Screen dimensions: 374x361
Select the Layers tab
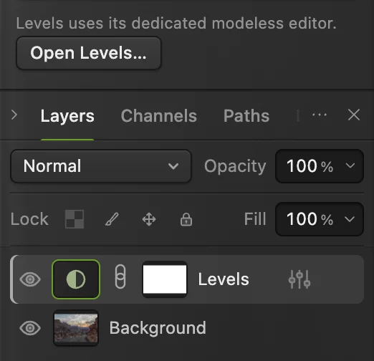coord(67,116)
